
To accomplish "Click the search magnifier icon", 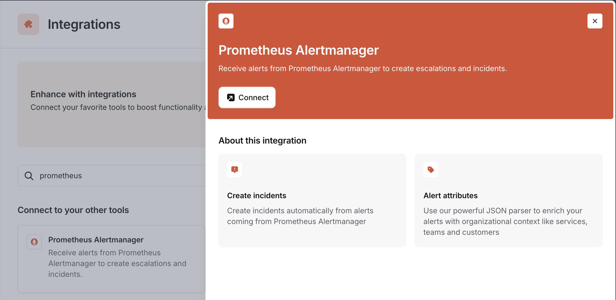I will 29,176.
